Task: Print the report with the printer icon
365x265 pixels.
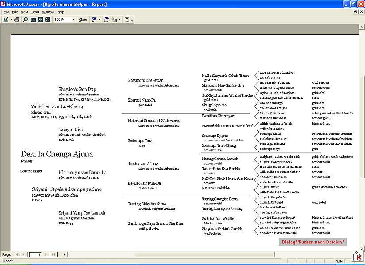Action: coord(17,19)
